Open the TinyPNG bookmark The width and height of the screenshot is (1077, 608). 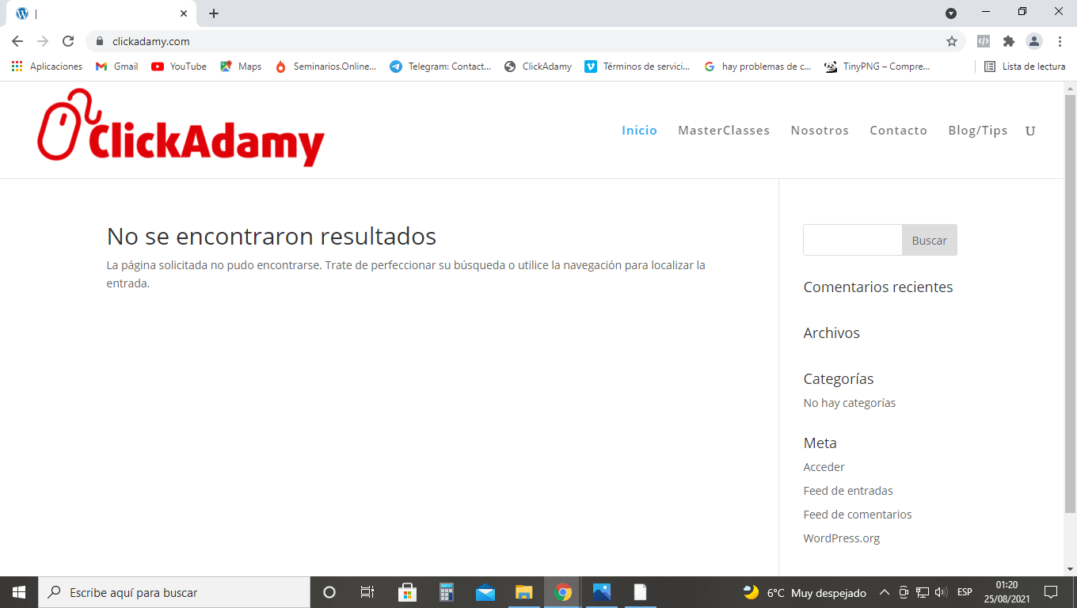point(877,66)
